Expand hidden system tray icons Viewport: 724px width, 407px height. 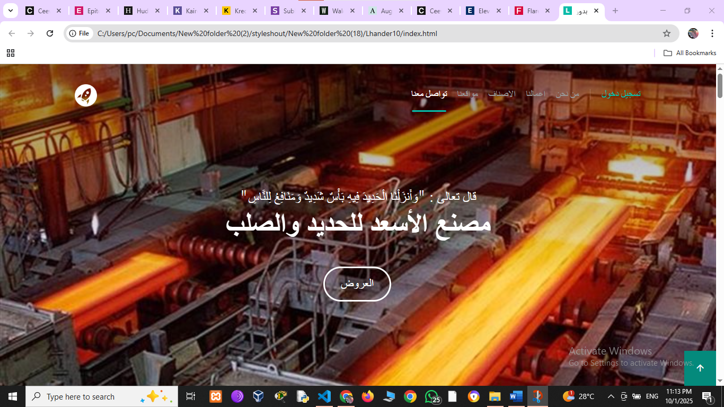click(x=611, y=396)
